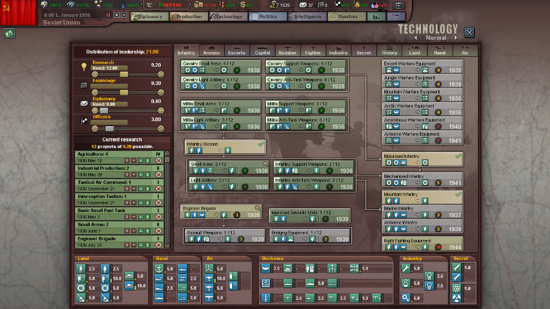Cancel the Engineer Brigade queued project
This screenshot has width=550, height=309.
pyautogui.click(x=158, y=245)
